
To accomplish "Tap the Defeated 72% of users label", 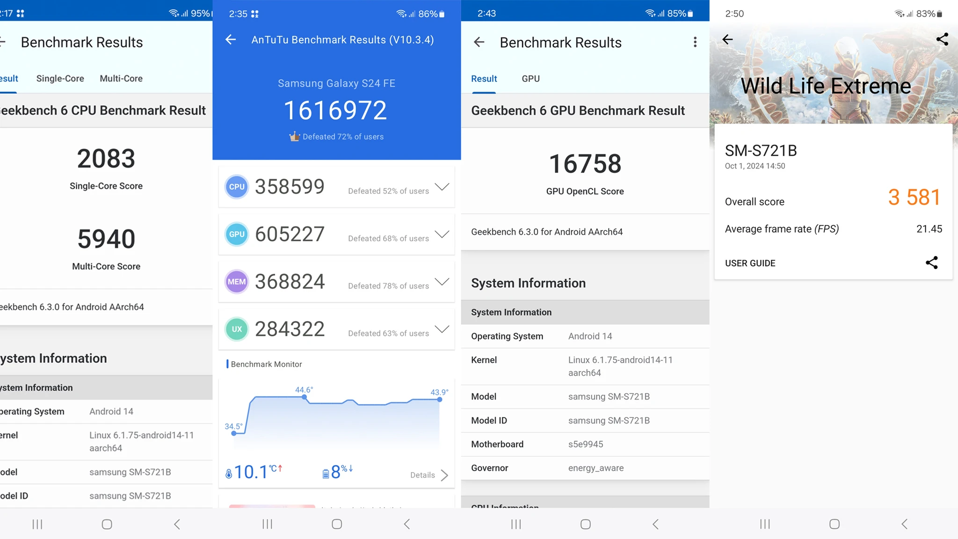I will click(343, 137).
